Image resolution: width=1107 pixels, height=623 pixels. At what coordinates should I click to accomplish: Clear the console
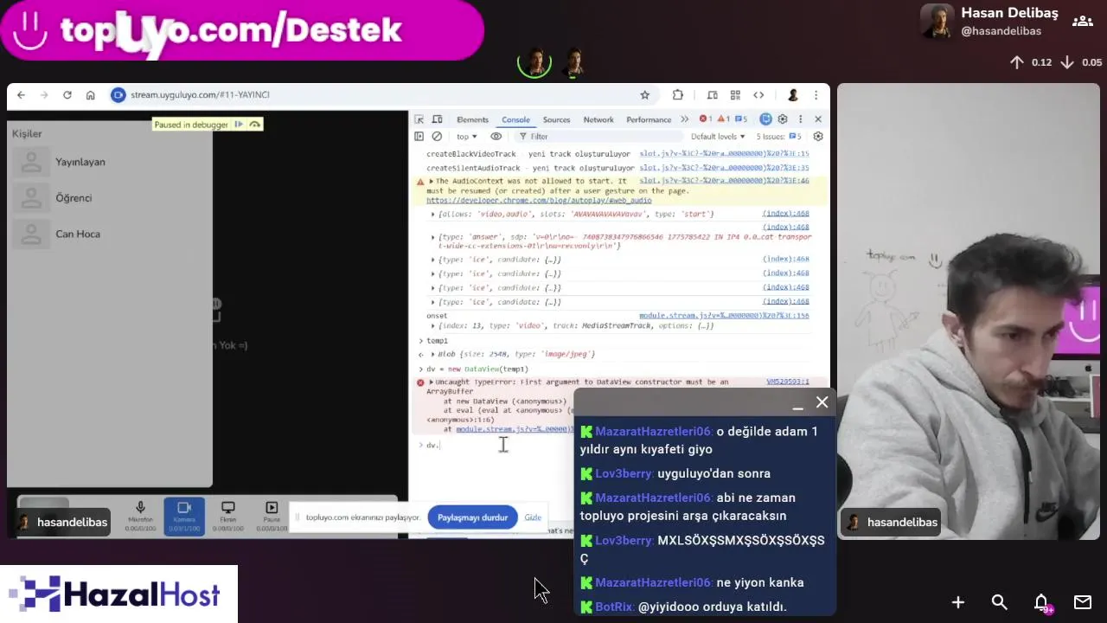tap(437, 137)
